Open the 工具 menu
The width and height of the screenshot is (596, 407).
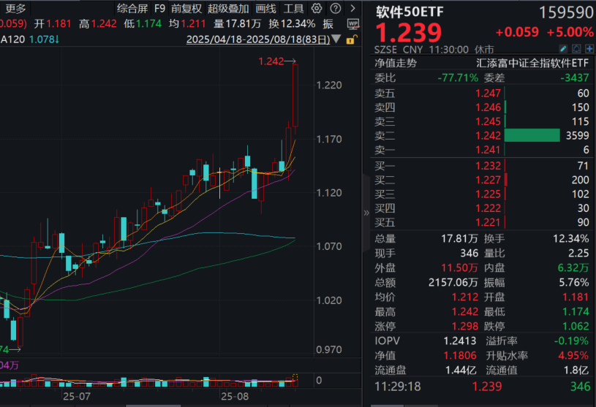tap(294, 9)
